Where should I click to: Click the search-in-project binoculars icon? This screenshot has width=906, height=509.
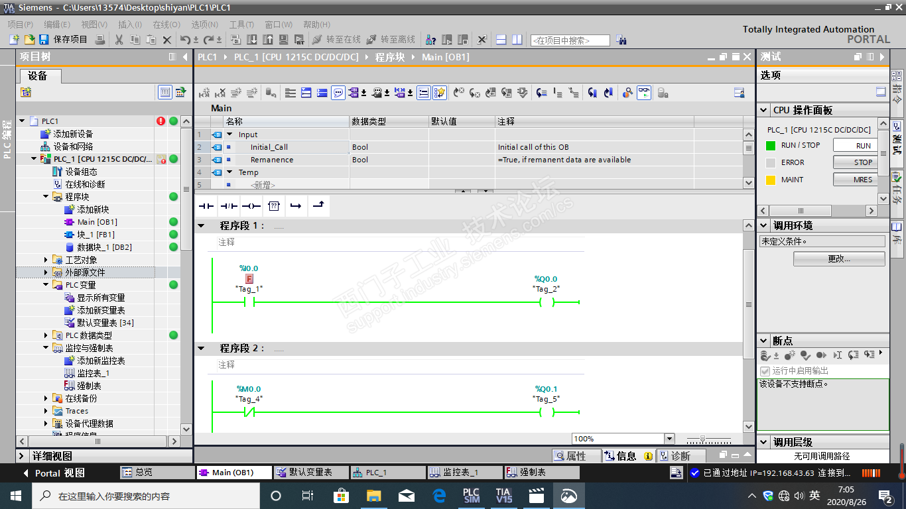621,40
